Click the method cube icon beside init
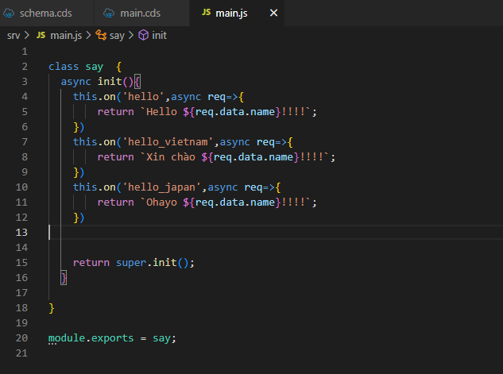Viewport: 503px width, 374px height. [143, 35]
